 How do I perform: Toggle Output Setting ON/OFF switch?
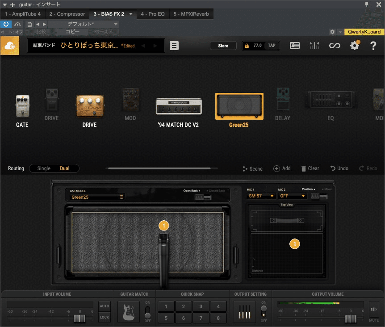click(x=264, y=312)
